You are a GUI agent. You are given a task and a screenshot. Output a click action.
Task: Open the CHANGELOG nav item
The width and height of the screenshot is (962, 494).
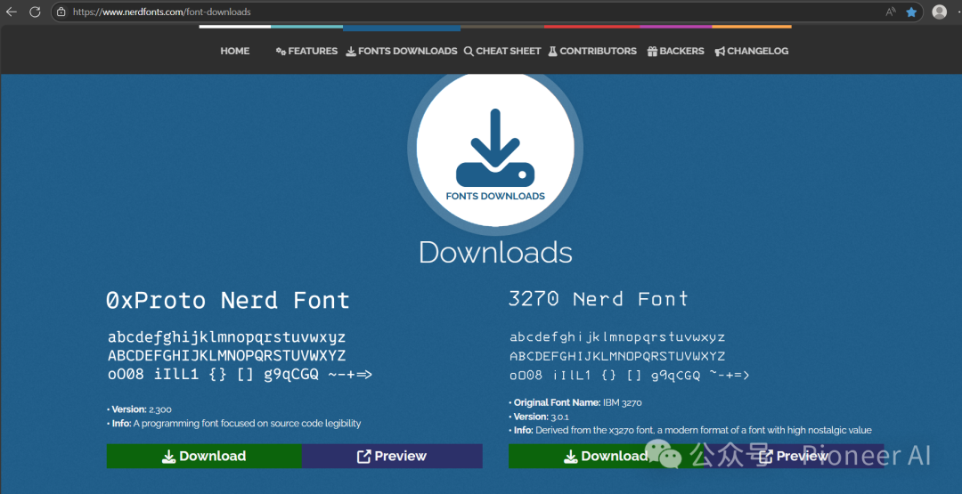[752, 51]
